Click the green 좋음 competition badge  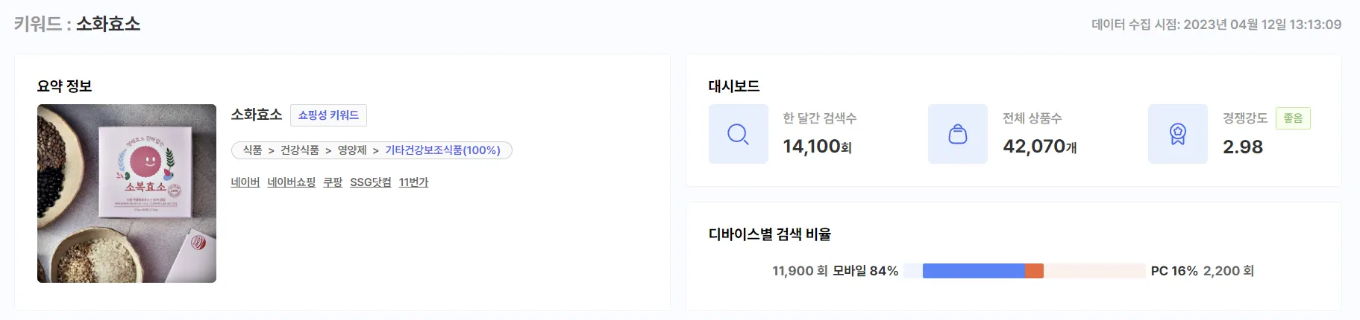click(1293, 118)
